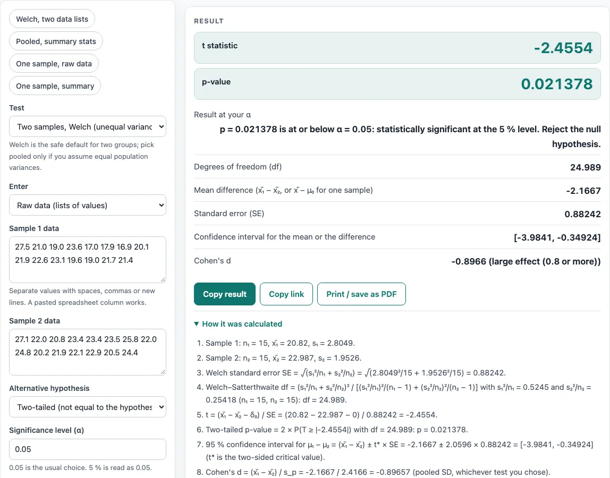Click calculation step 6, Two-tailed p-value
The height and width of the screenshot is (478, 610).
point(337,429)
